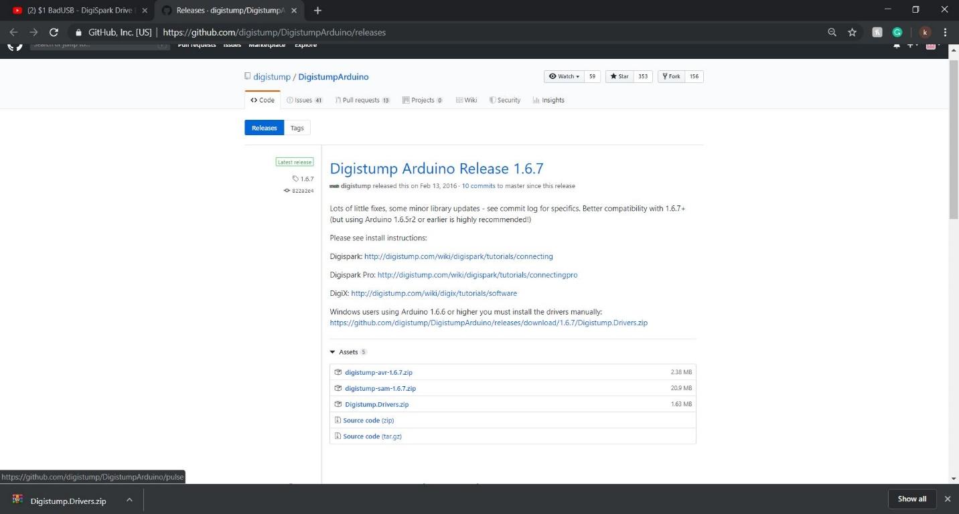Screen dimensions: 959x514
Task: Collapse the Assets section
Action: point(348,352)
